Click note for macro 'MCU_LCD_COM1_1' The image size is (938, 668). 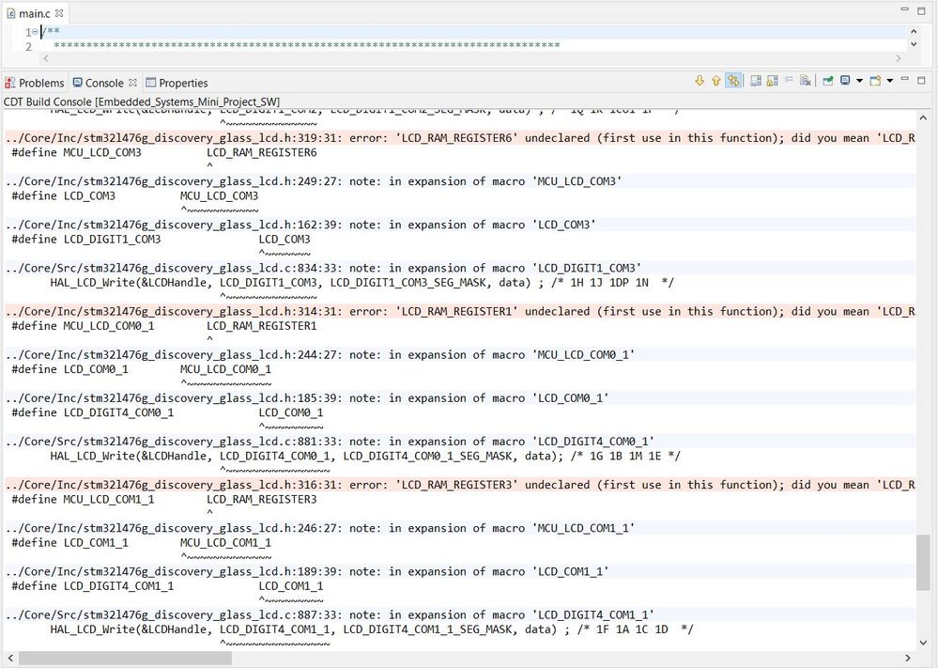(320, 528)
